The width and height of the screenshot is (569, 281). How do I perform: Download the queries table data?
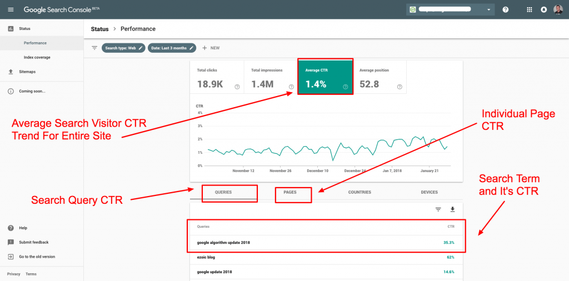click(x=452, y=209)
